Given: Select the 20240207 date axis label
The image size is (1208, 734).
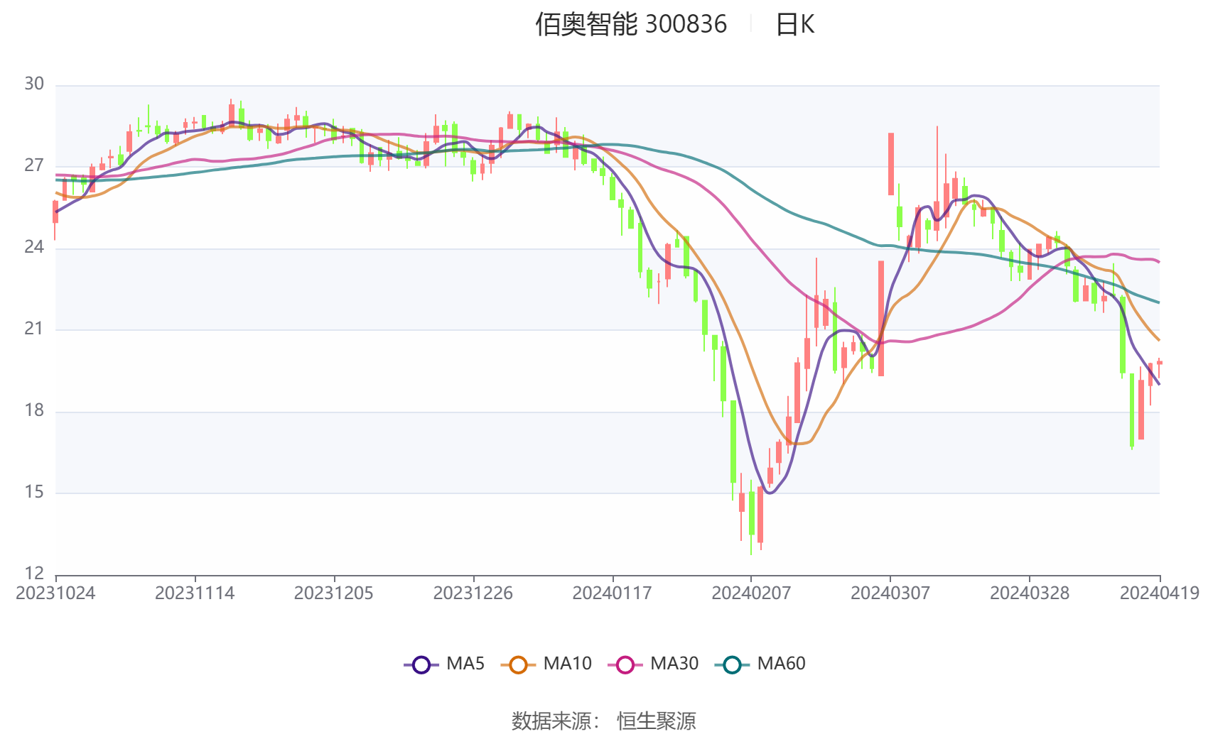Looking at the screenshot, I should 751,593.
